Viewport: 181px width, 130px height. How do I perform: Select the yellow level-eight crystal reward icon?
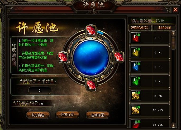[x=136, y=52]
